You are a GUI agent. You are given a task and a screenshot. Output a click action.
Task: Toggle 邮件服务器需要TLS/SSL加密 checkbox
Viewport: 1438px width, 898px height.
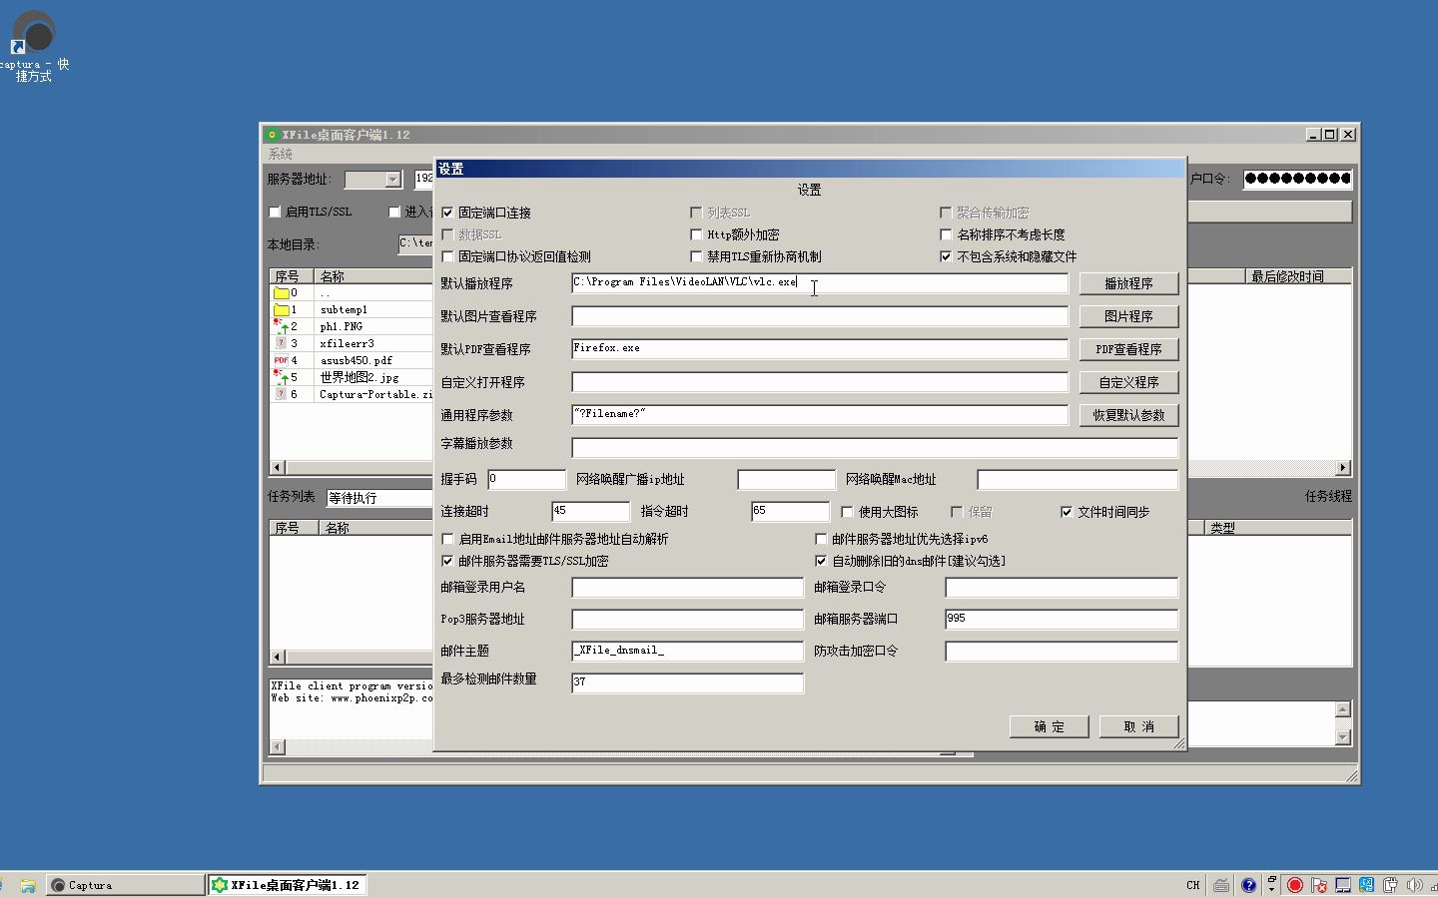[448, 561]
